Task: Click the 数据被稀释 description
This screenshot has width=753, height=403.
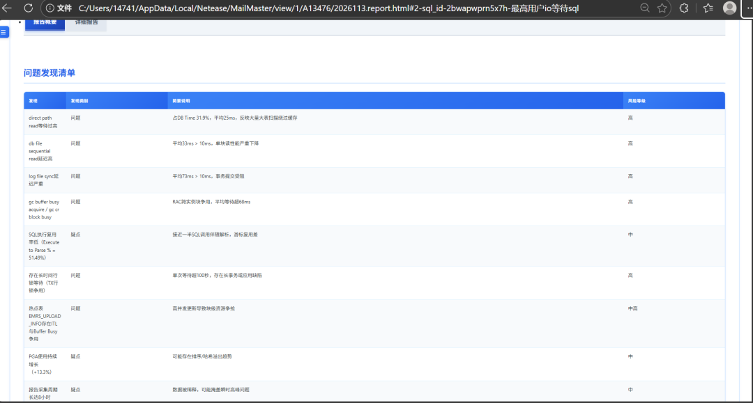Action: [211, 390]
